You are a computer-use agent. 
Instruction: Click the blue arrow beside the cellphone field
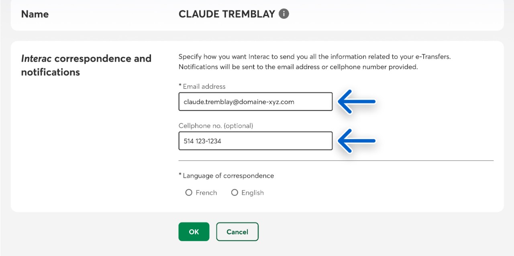coord(357,141)
